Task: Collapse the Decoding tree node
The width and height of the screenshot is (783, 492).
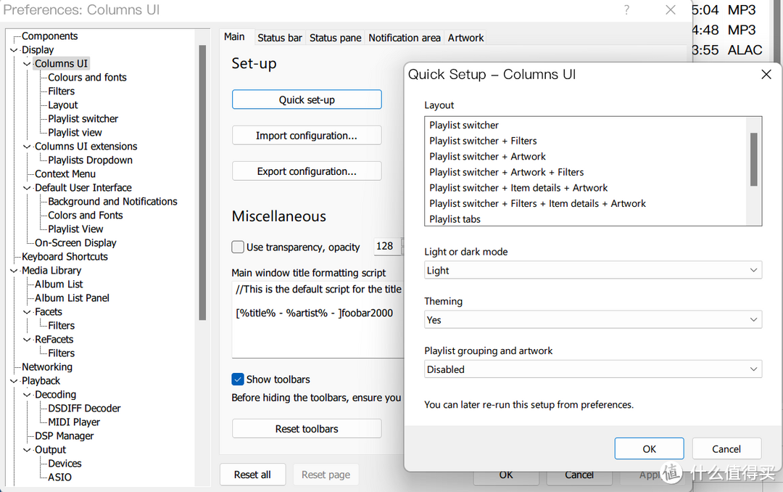Action: coord(27,395)
